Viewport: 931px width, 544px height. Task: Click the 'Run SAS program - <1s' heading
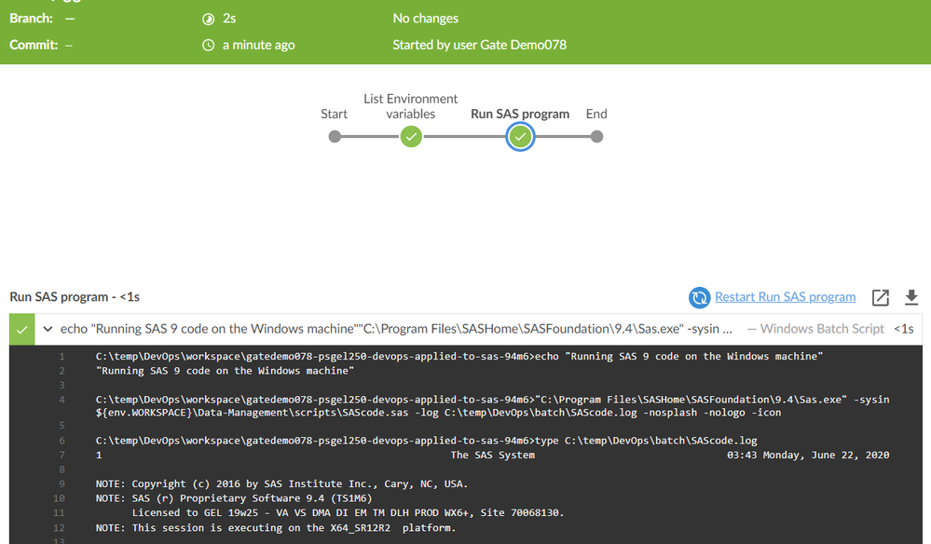point(75,296)
